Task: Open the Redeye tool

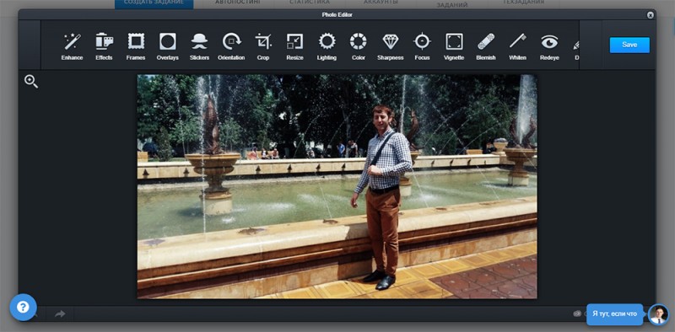Action: [x=549, y=46]
